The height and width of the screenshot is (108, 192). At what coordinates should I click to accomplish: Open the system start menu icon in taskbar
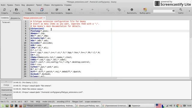(x=3, y=106)
